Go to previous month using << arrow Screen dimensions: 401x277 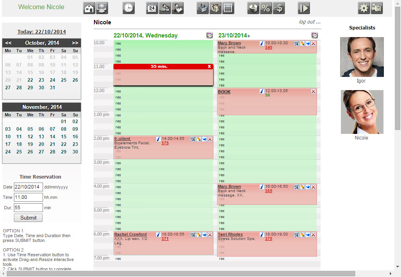[8, 43]
